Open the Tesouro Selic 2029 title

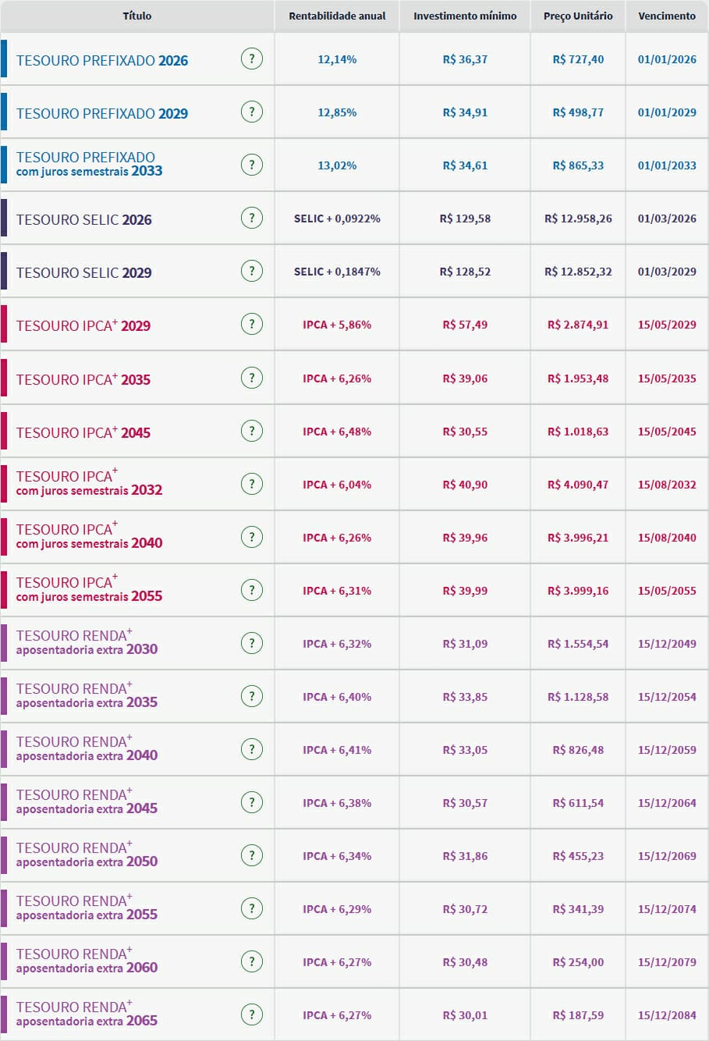[84, 273]
